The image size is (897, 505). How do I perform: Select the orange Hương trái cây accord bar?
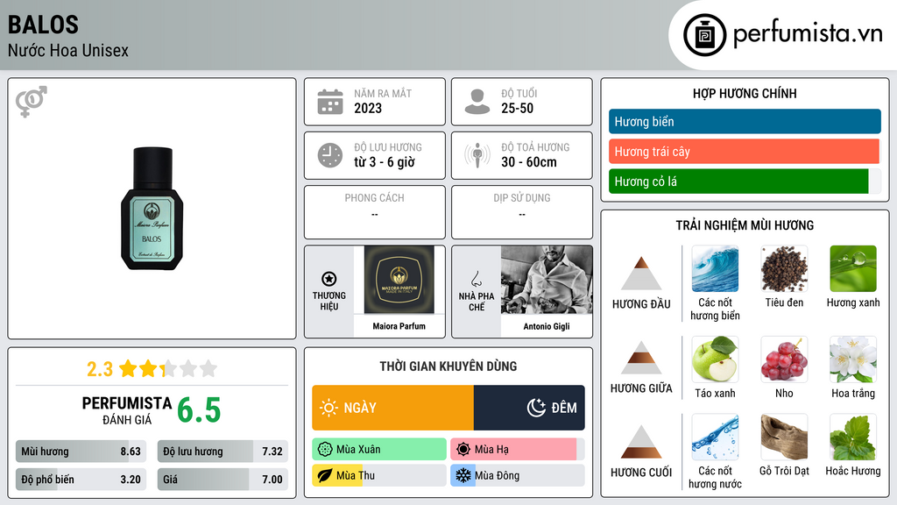[x=745, y=151]
